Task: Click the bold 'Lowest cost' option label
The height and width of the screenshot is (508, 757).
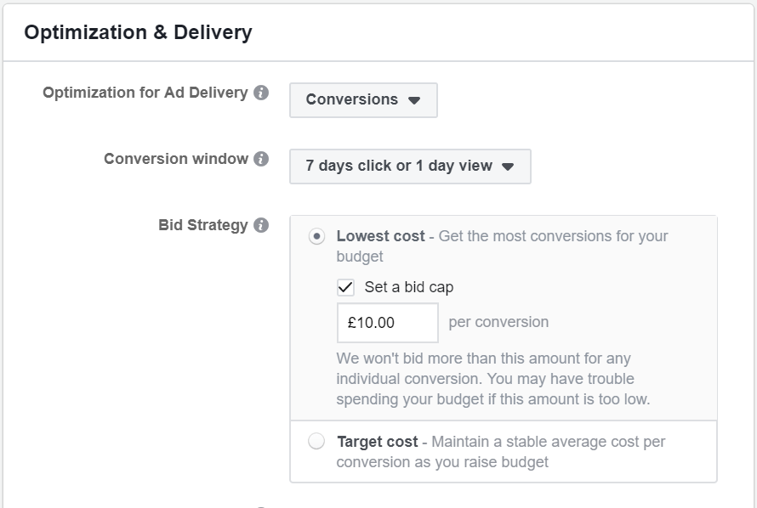Action: point(380,236)
